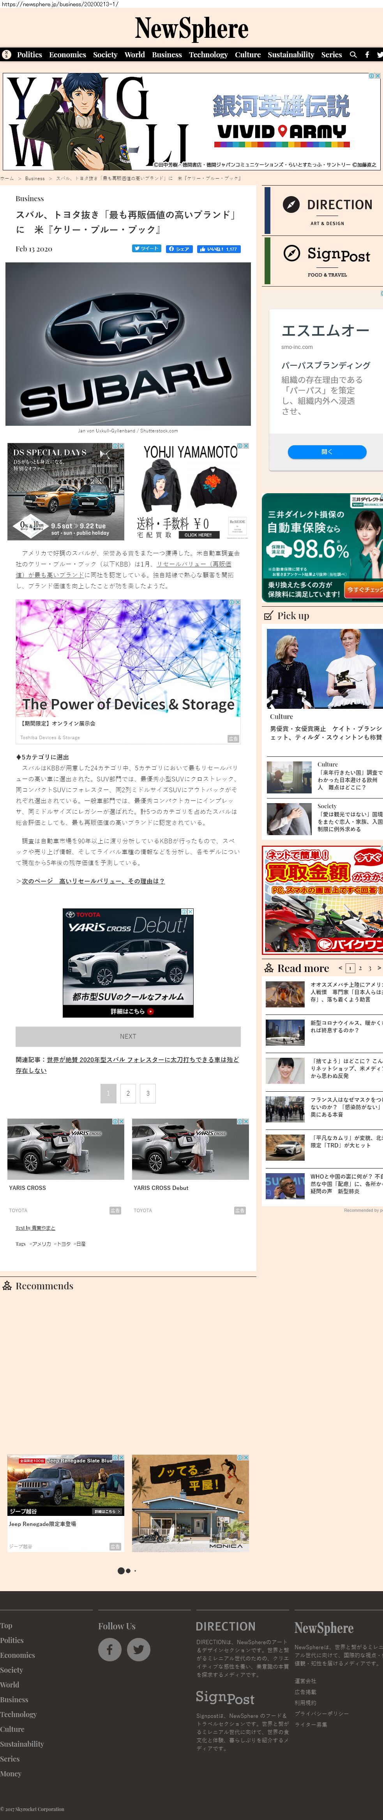Open the Culture menu item

tap(248, 55)
